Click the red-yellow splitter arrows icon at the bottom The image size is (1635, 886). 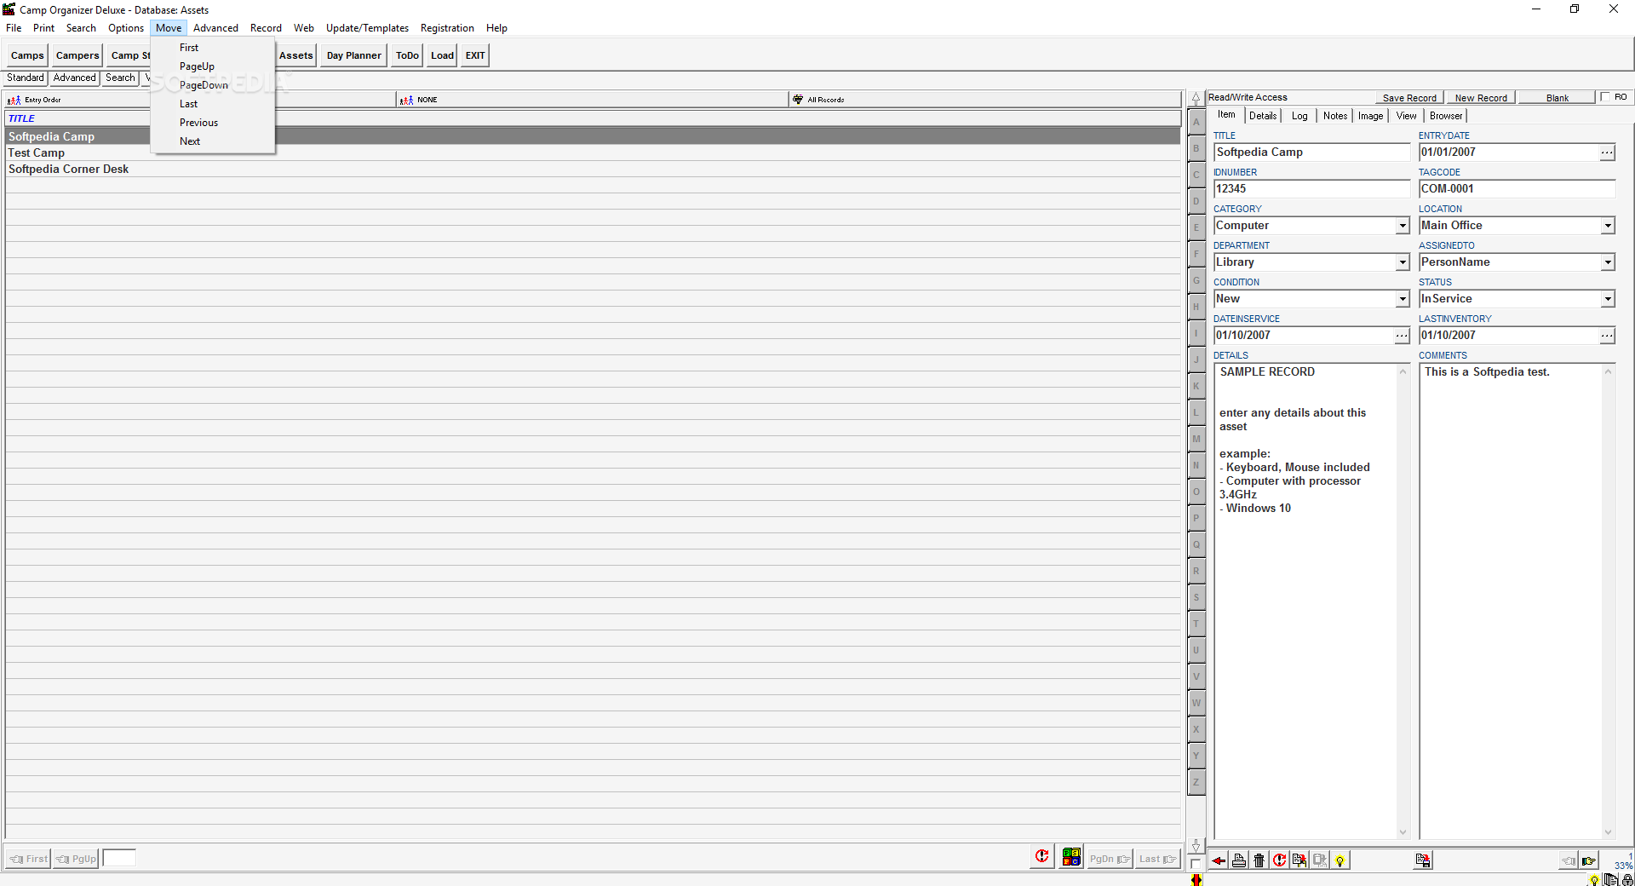(x=1196, y=880)
